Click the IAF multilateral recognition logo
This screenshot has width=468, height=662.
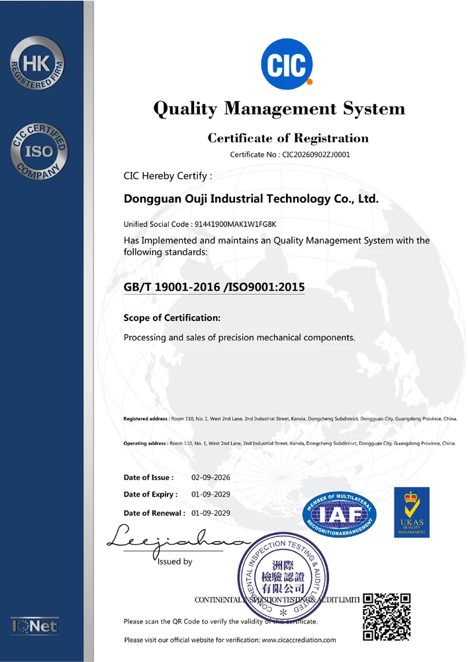(340, 514)
